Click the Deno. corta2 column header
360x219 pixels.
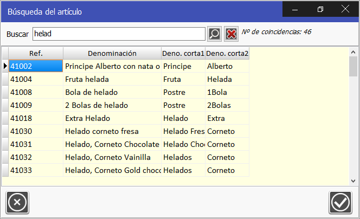(x=227, y=53)
